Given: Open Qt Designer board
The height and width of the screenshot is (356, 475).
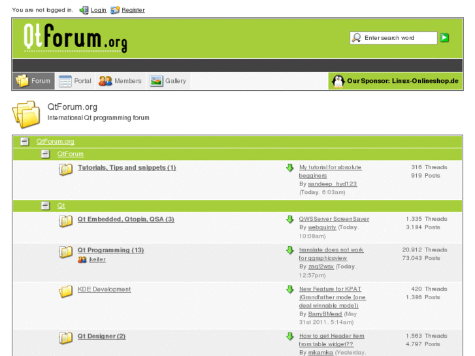Looking at the screenshot, I should click(101, 336).
